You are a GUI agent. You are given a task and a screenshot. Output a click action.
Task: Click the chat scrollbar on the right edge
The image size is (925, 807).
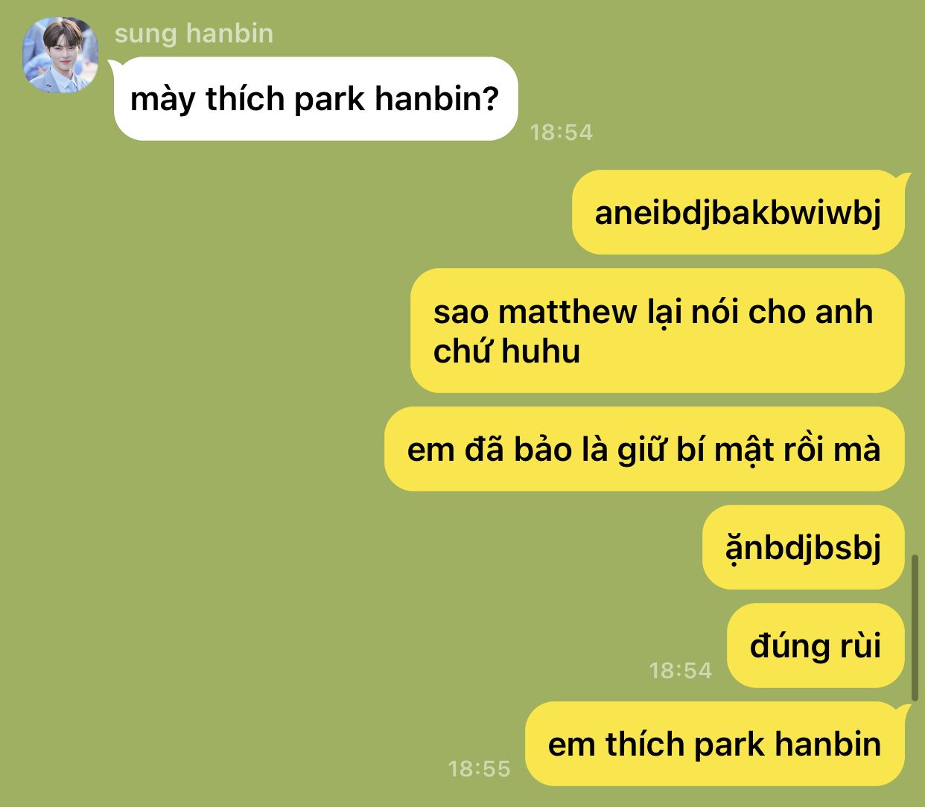click(915, 627)
